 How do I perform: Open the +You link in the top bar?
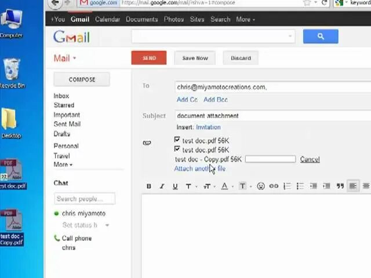[58, 19]
